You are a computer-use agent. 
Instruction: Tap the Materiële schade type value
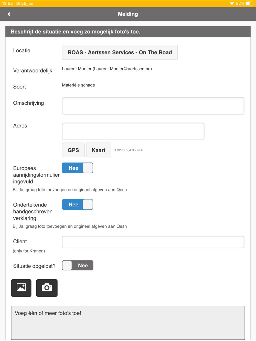coord(78,85)
